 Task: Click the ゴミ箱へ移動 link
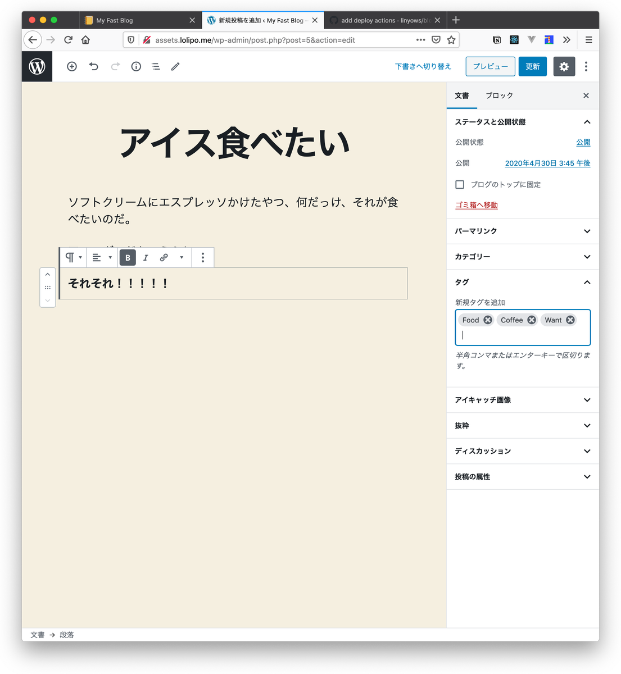click(476, 205)
